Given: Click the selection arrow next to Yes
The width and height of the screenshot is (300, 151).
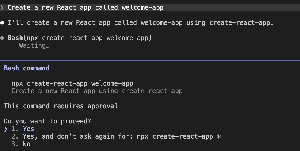Looking at the screenshot, I should point(5,129).
